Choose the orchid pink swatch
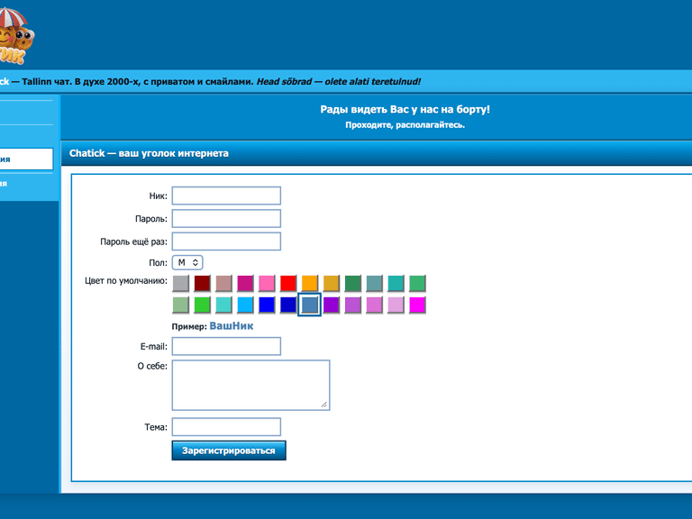Screen dimensions: 692x519 pyautogui.click(x=374, y=305)
